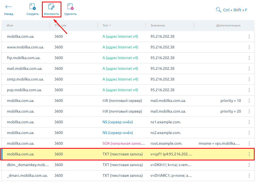Select the www.mobilka.com.ua. name cell
This screenshot has width=256, height=184.
click(x=25, y=47)
